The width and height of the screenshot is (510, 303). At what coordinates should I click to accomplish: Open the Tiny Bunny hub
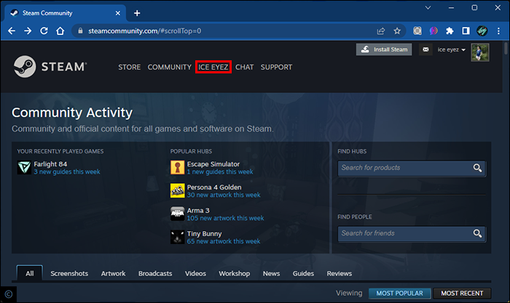[x=204, y=234]
